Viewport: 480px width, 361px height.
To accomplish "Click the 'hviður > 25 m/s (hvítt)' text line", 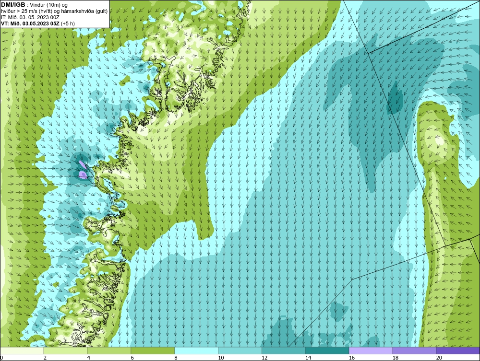I will [x=54, y=11].
